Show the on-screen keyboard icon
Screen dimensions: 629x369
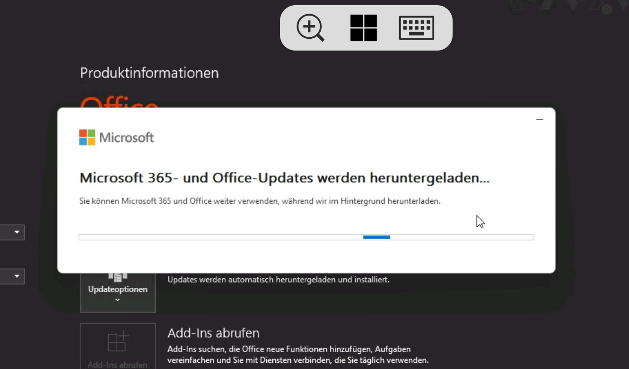pos(417,28)
